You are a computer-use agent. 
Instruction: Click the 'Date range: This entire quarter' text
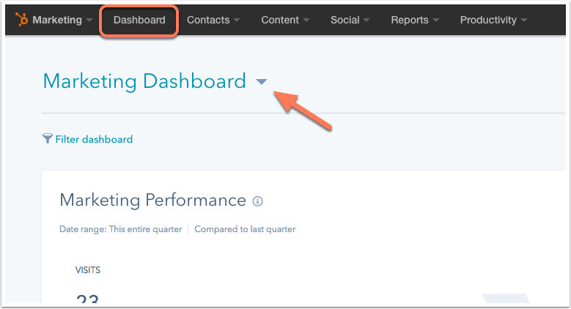(x=120, y=229)
